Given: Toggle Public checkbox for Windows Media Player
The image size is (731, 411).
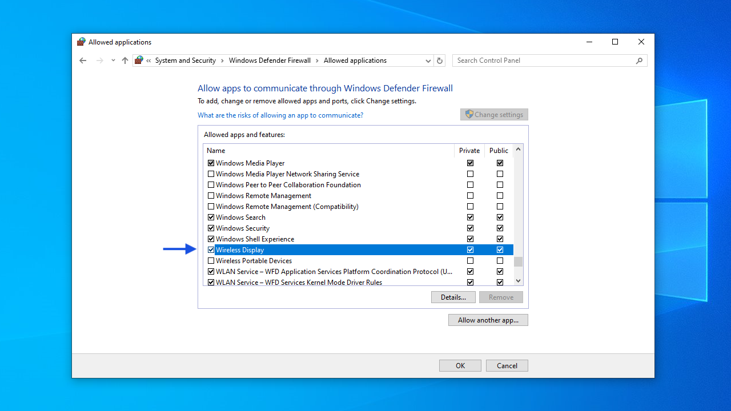Looking at the screenshot, I should [500, 163].
